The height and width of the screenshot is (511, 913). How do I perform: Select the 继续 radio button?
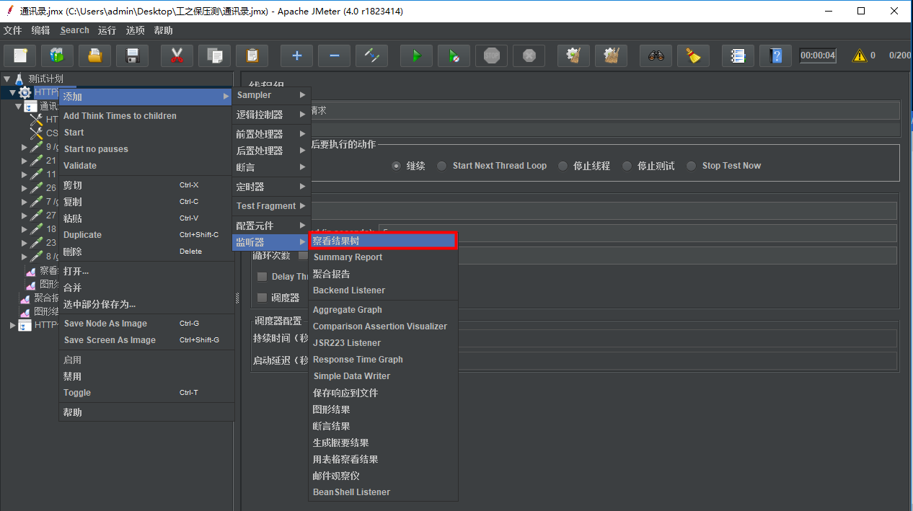pyautogui.click(x=396, y=166)
